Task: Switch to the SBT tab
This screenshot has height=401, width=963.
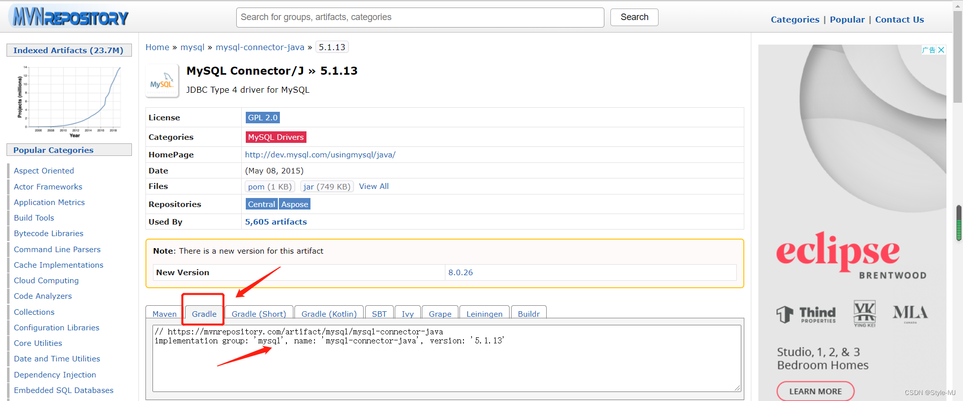Action: 379,313
